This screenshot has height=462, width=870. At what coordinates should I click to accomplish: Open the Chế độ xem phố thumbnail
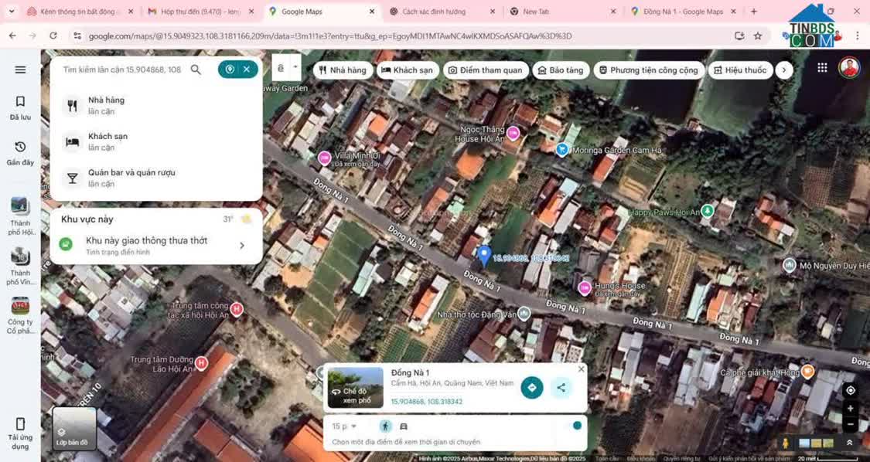(x=355, y=387)
